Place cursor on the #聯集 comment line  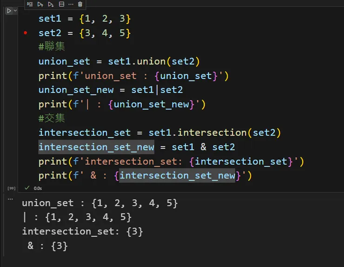pos(53,47)
